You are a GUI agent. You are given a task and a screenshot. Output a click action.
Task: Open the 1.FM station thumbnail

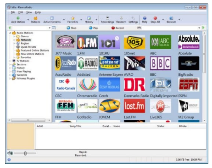click(88, 42)
